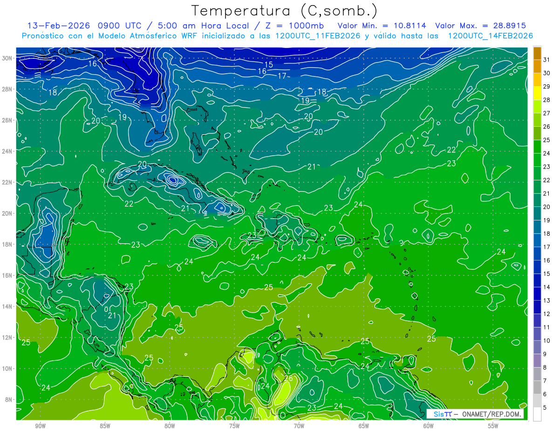The width and height of the screenshot is (559, 432).
Task: Click the 12N latitude axis label
Action: click(7, 337)
